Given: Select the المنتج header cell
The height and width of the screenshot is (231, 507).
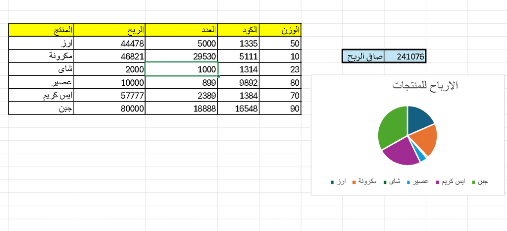Looking at the screenshot, I should coord(41,30).
